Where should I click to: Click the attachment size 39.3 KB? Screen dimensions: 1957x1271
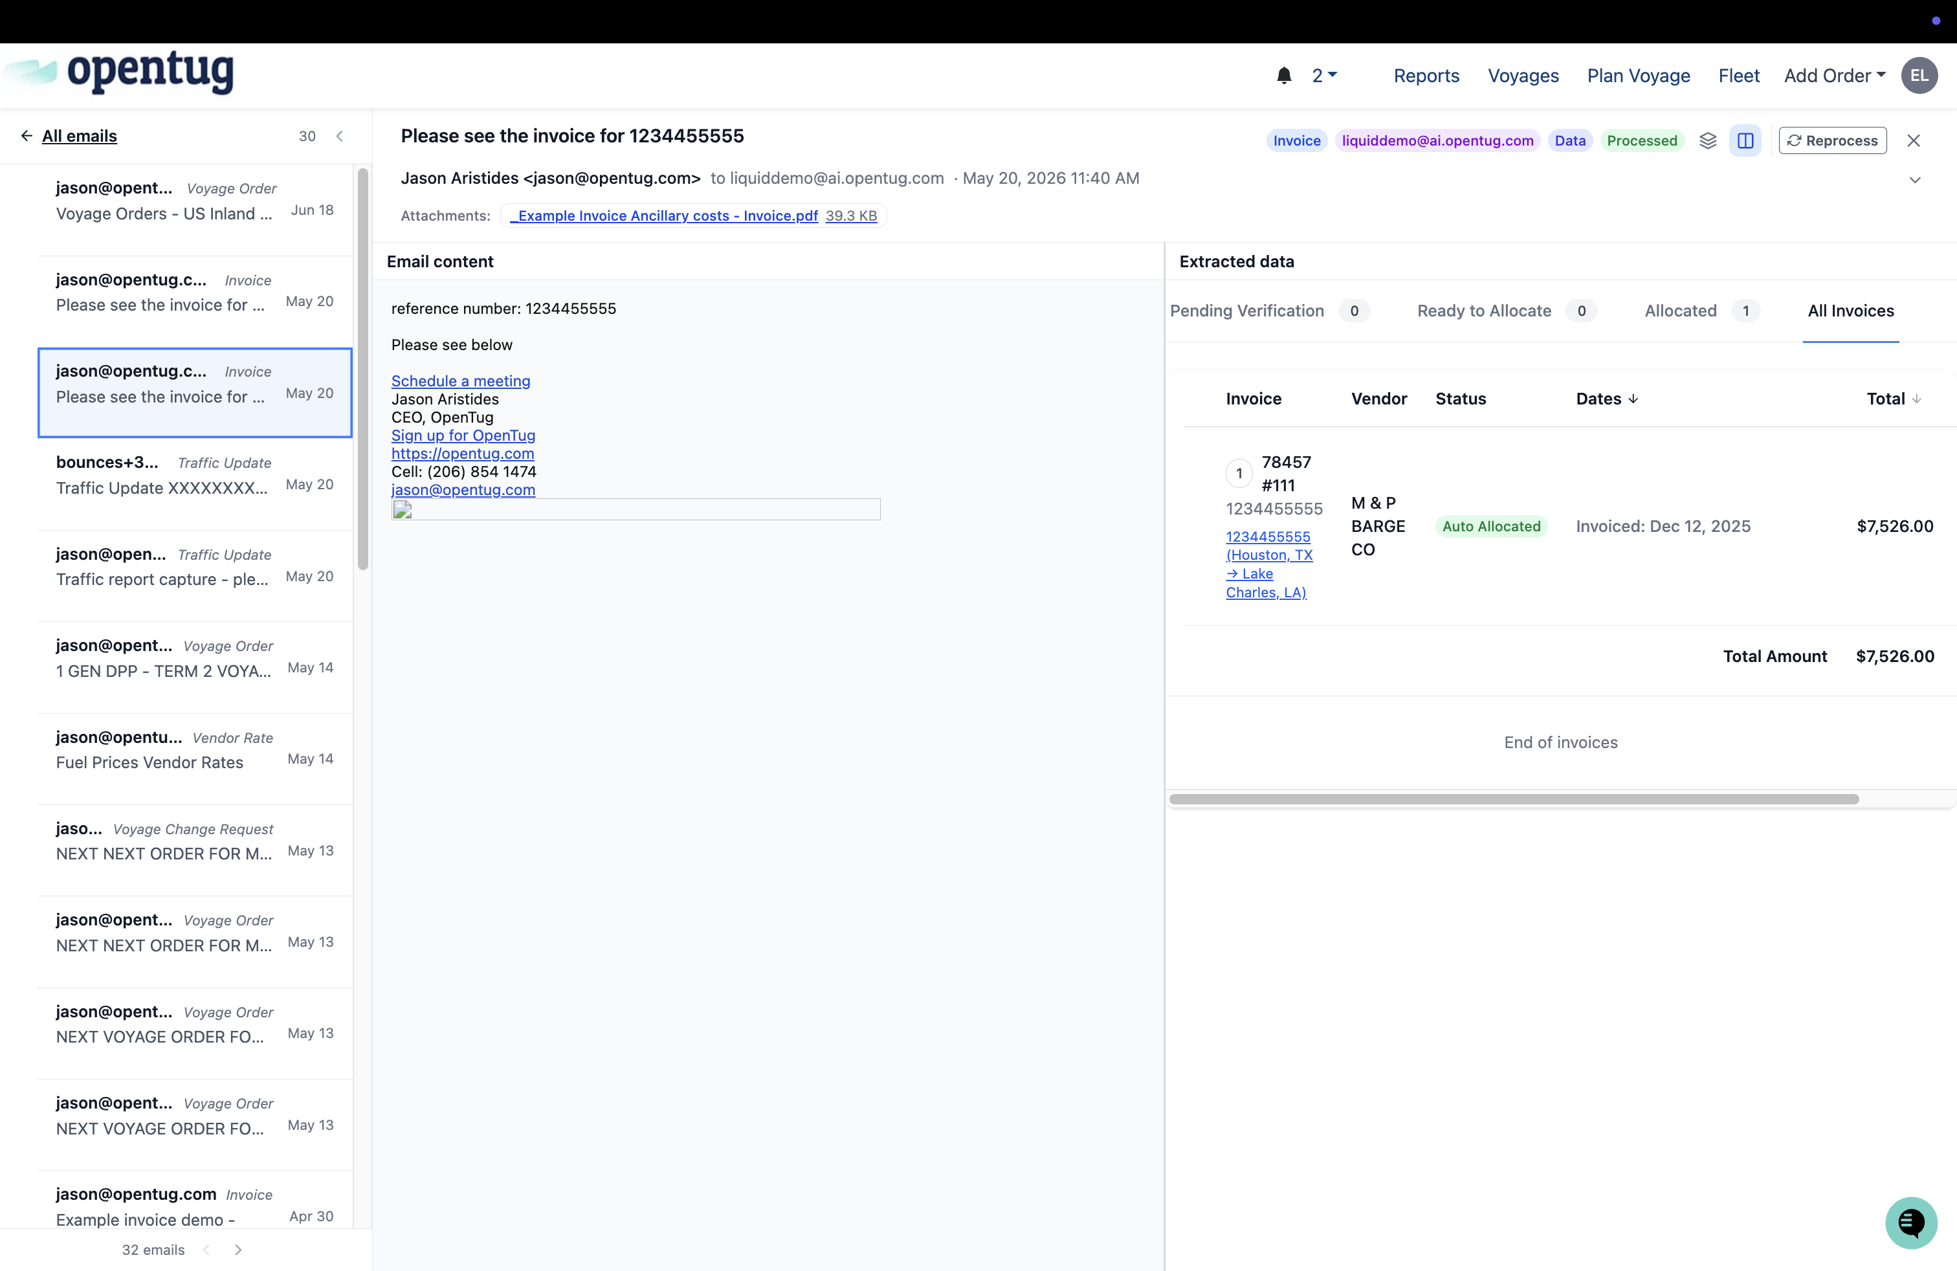click(x=851, y=216)
